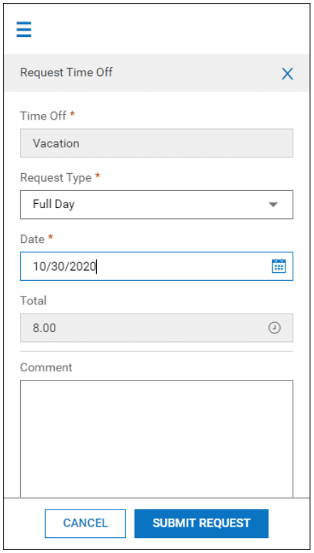Click the clock icon in Total field

[275, 328]
